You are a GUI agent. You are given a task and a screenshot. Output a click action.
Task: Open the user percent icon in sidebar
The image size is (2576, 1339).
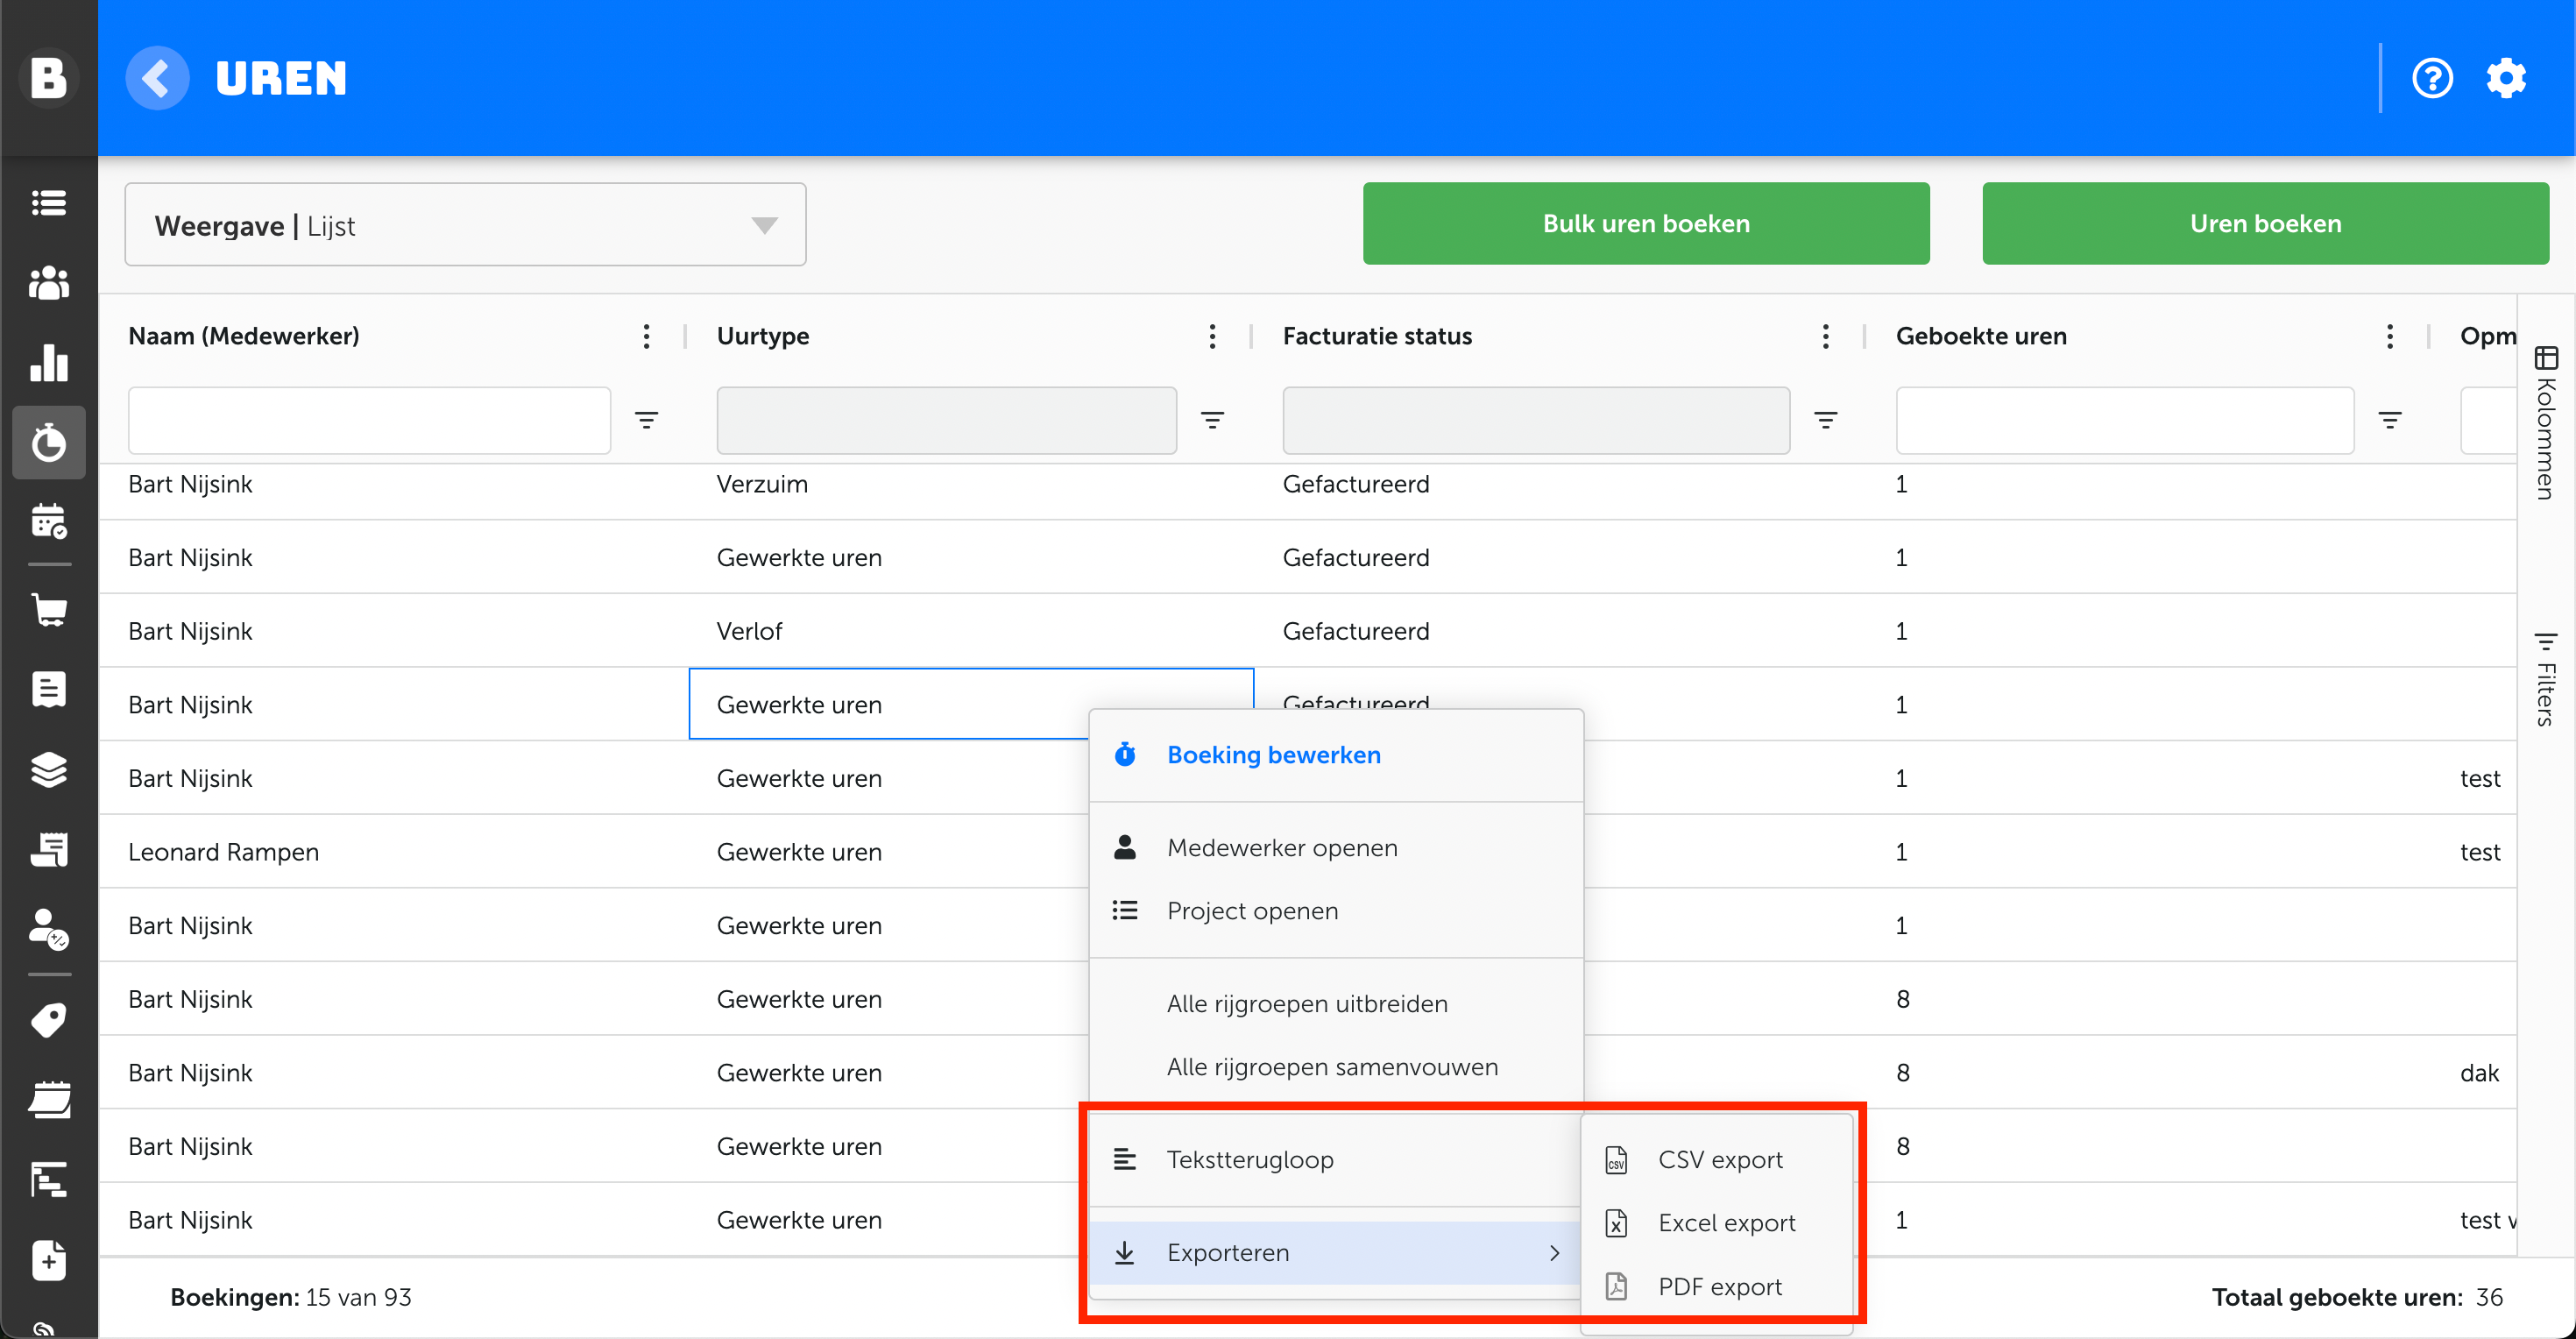pyautogui.click(x=48, y=929)
